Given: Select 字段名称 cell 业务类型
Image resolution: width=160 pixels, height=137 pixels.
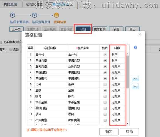Looking at the screenshot, I should [51, 67].
